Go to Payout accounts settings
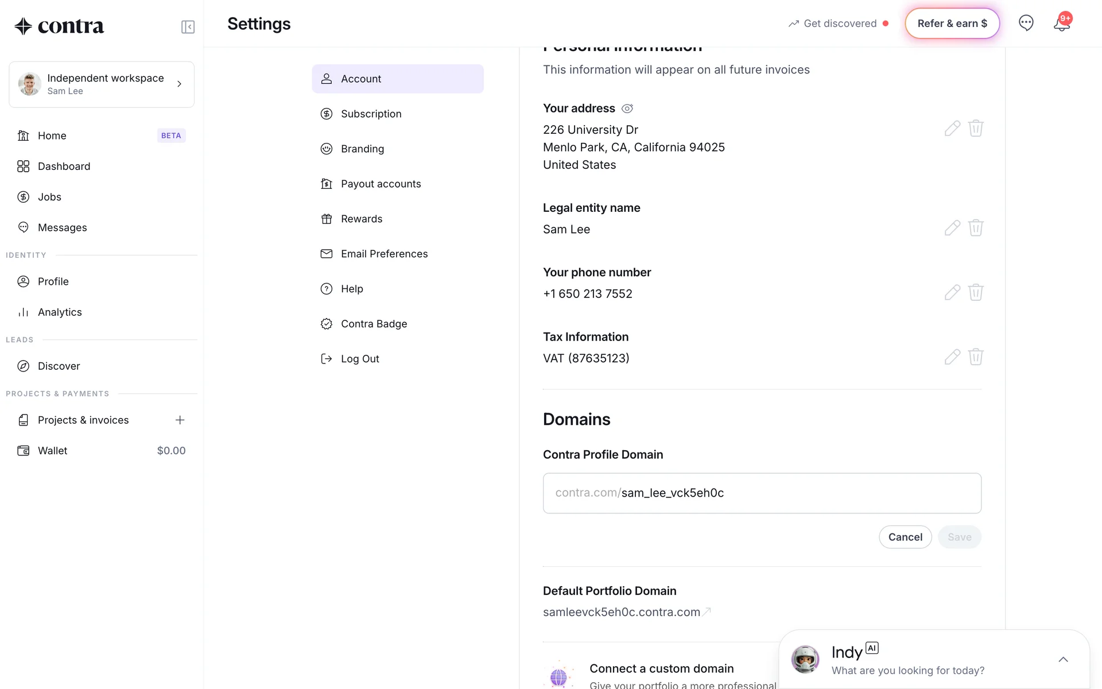Viewport: 1102px width, 689px height. pos(381,184)
